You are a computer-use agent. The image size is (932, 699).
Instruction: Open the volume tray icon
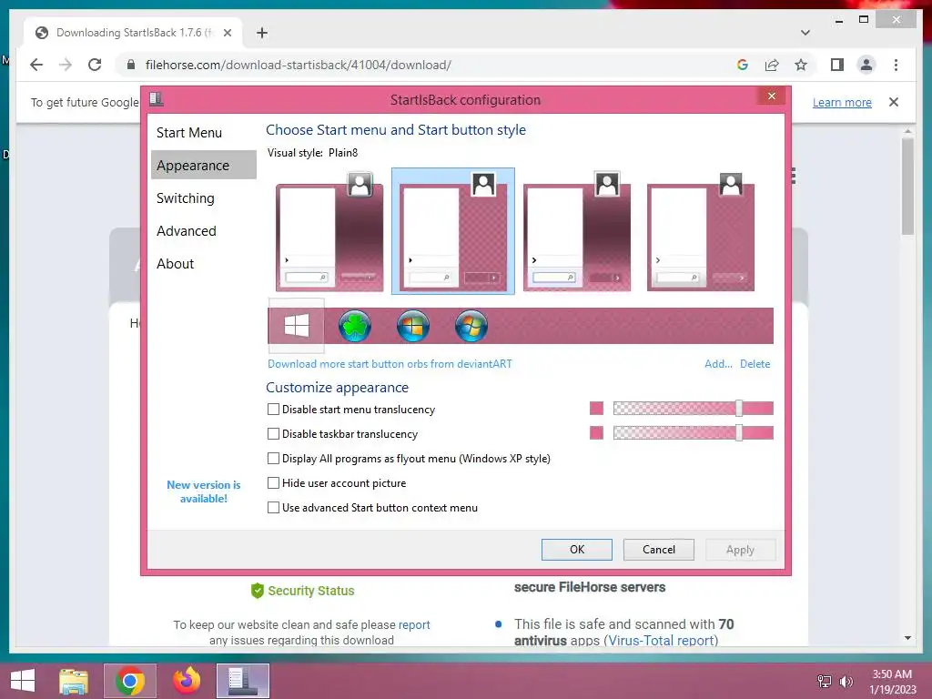(846, 681)
